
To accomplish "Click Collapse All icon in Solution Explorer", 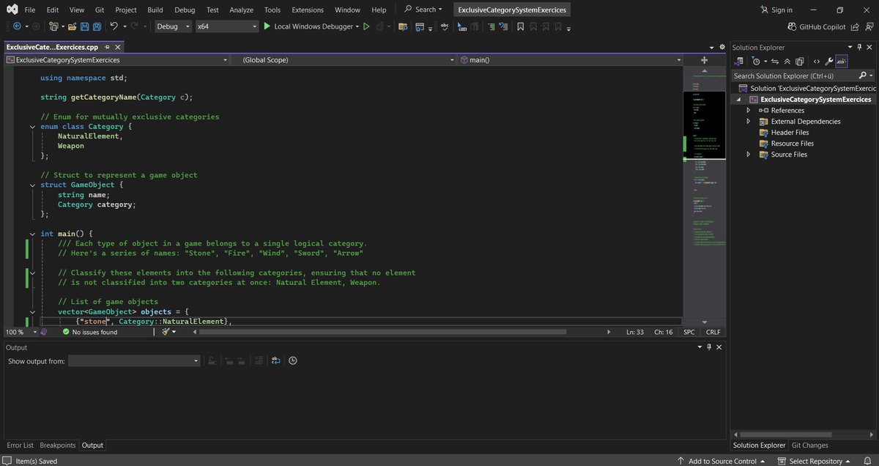I will tap(787, 62).
